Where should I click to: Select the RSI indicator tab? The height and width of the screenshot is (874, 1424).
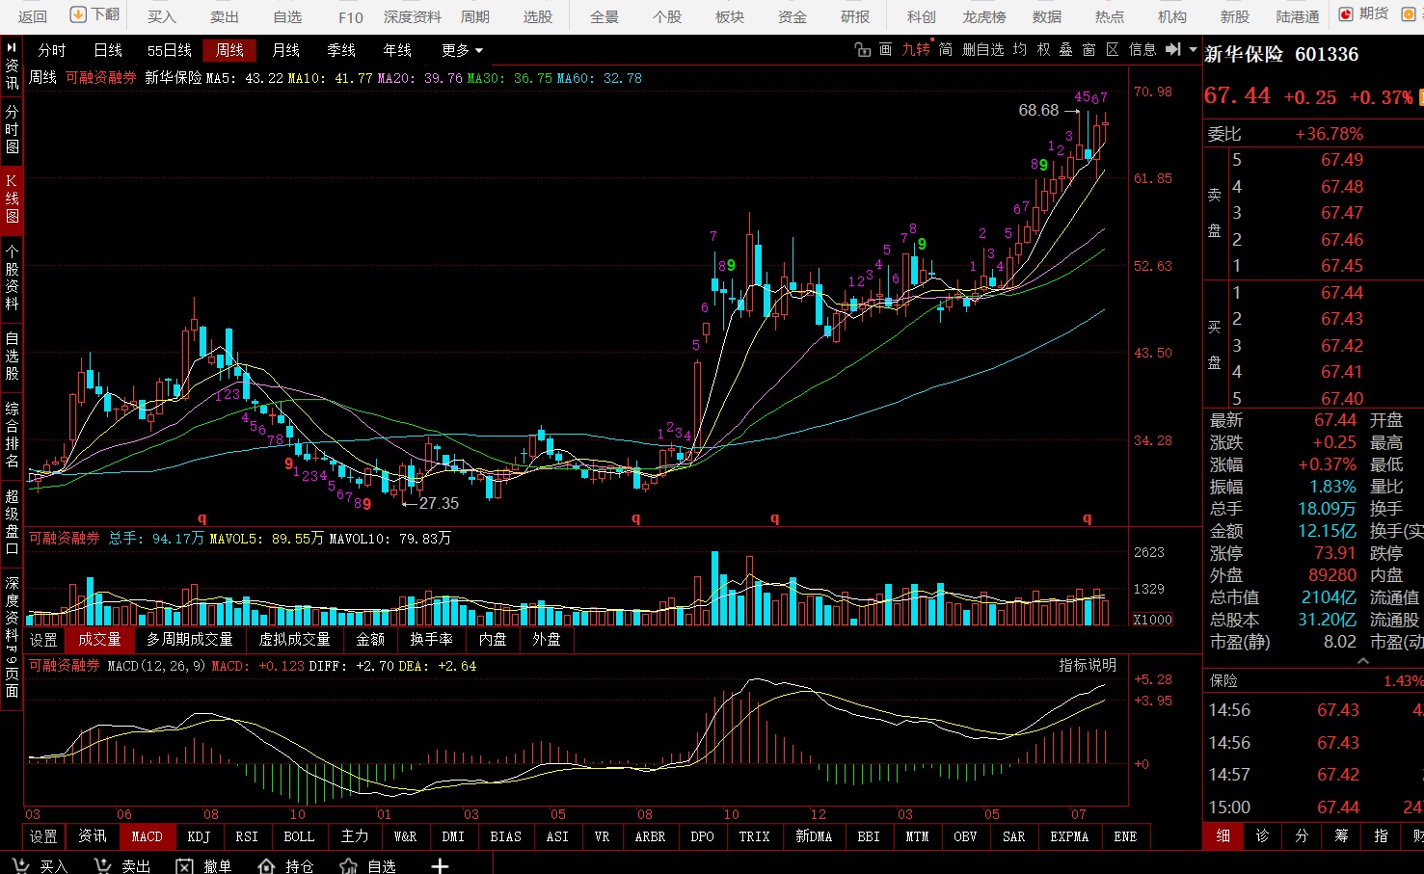tap(247, 836)
